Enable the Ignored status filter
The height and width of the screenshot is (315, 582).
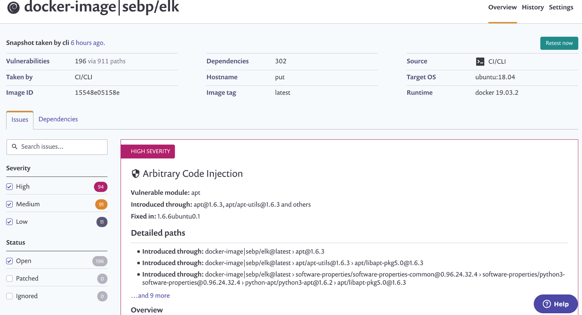click(9, 296)
